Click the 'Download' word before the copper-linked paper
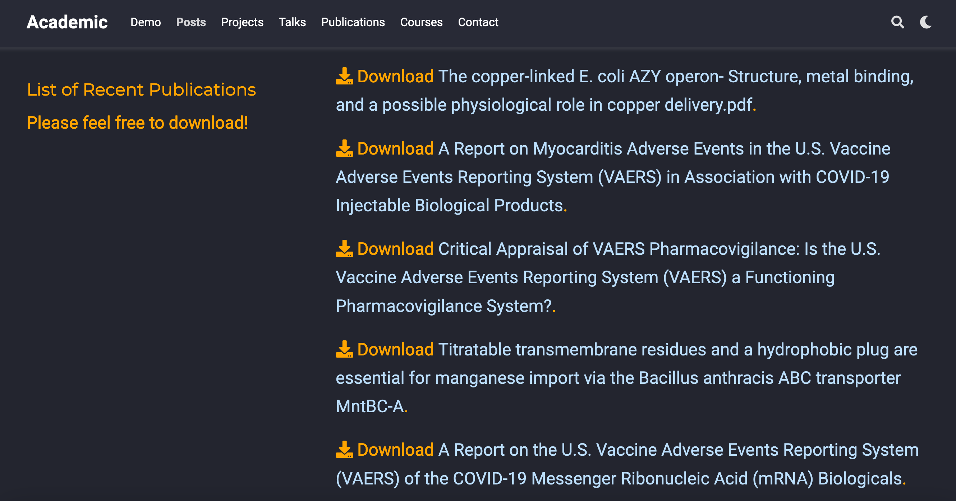Viewport: 956px width, 501px height. coord(395,76)
